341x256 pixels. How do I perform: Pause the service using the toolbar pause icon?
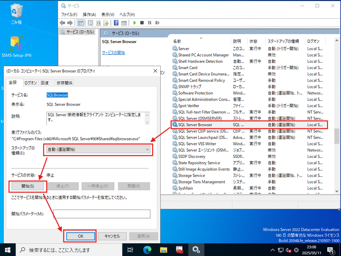click(x=150, y=23)
